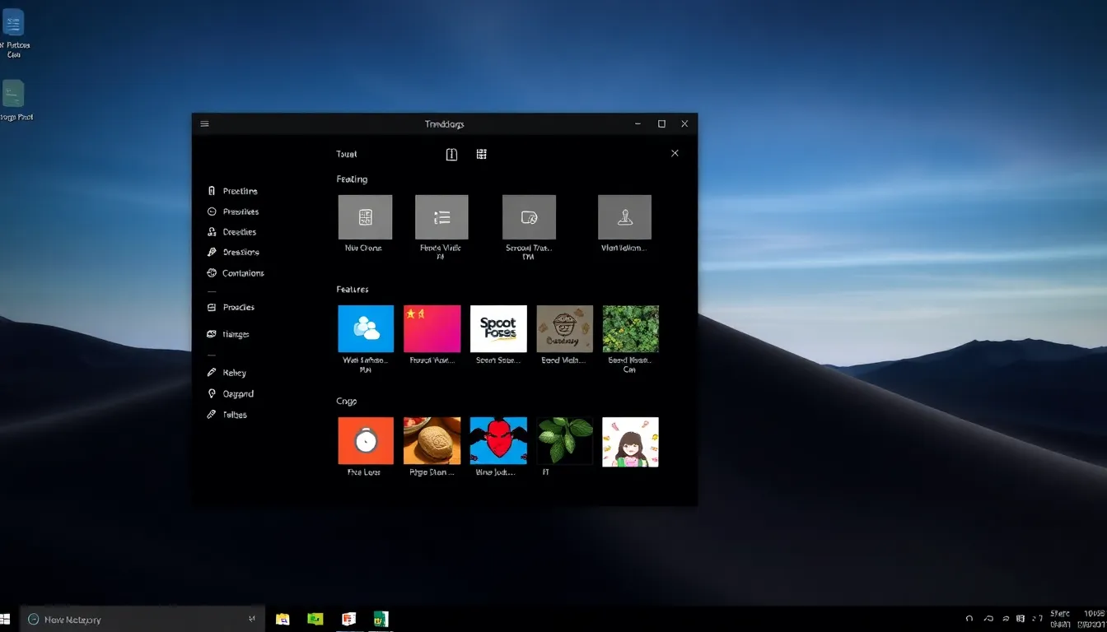Open the hamburger menu in the title bar
Image resolution: width=1107 pixels, height=632 pixels.
click(205, 124)
